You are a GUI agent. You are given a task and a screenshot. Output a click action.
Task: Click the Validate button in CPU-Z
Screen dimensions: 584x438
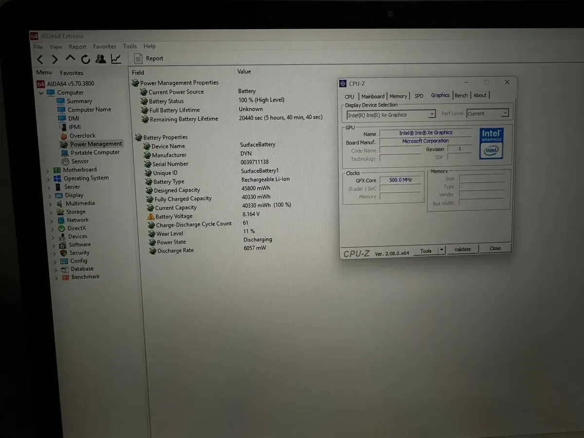pyautogui.click(x=462, y=249)
